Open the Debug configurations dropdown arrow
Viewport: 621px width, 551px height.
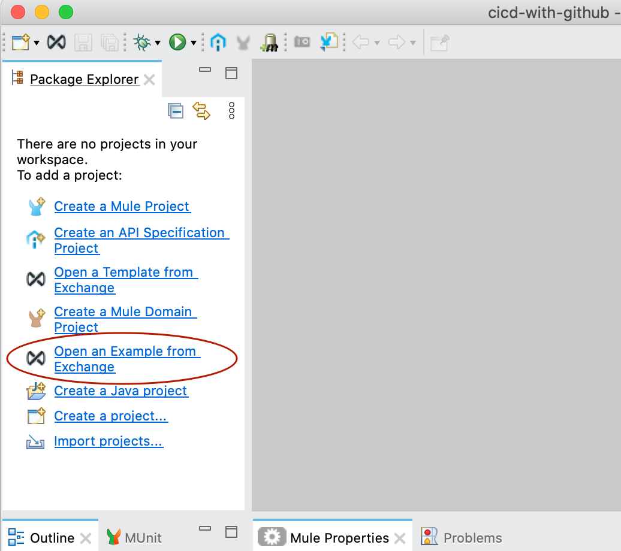[x=158, y=43]
